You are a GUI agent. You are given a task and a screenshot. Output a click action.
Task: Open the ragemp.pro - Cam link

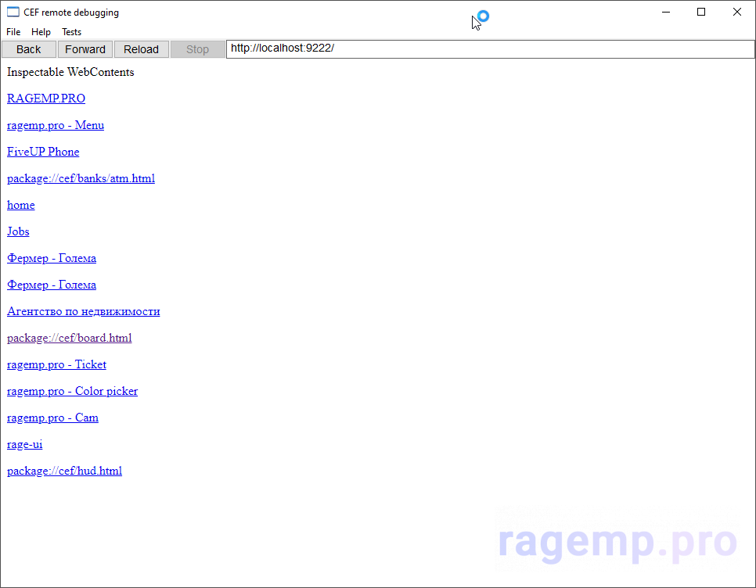click(x=52, y=418)
